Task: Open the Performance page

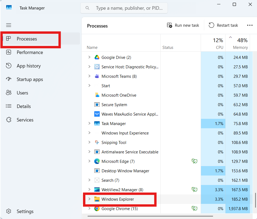Action: (x=30, y=52)
